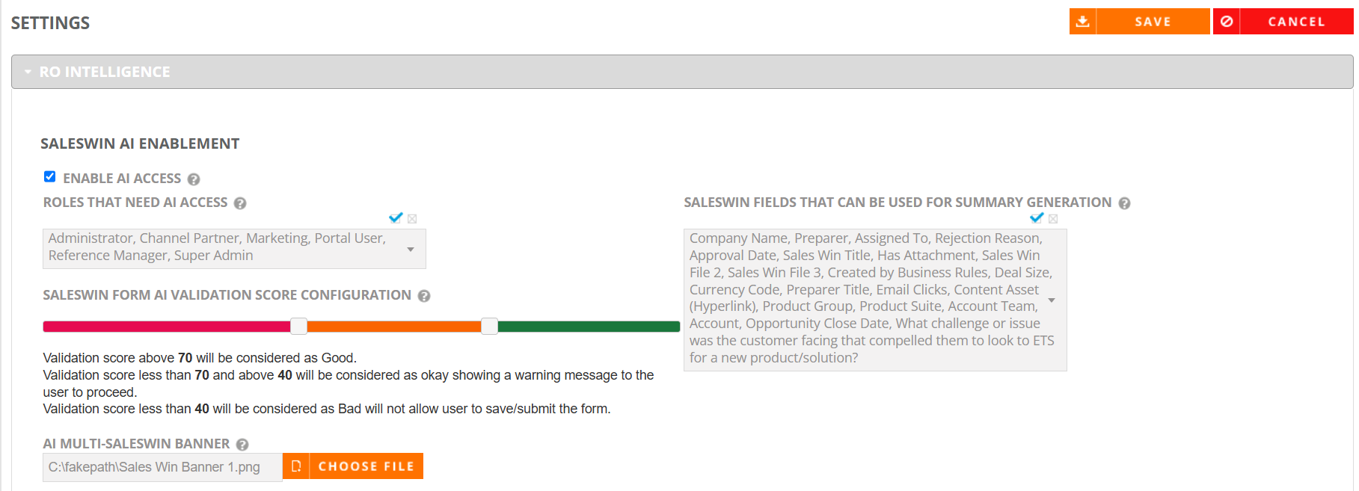Clear all roles using the X icon
The height and width of the screenshot is (491, 1359).
click(412, 219)
